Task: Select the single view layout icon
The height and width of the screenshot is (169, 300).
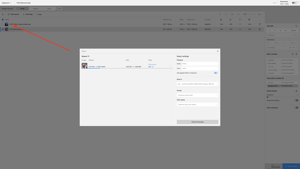Action: [x=226, y=14]
